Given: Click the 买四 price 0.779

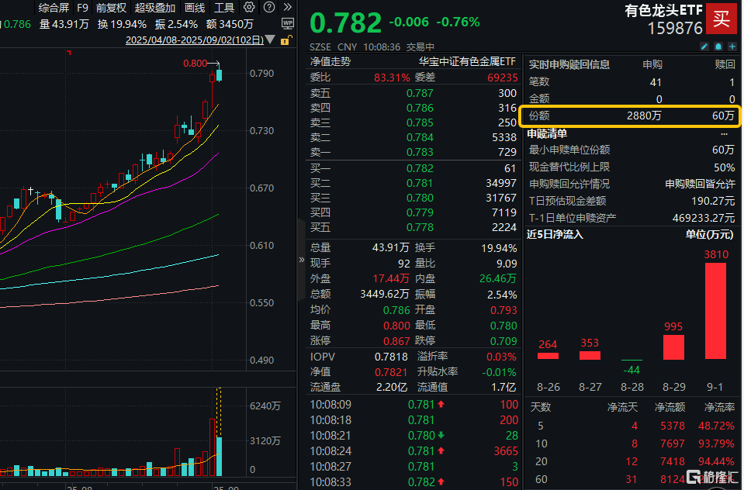Looking at the screenshot, I should [x=420, y=212].
